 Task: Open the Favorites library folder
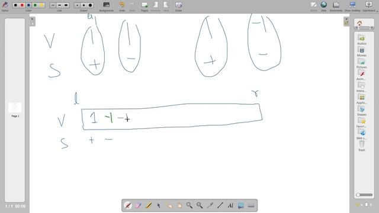(362, 122)
